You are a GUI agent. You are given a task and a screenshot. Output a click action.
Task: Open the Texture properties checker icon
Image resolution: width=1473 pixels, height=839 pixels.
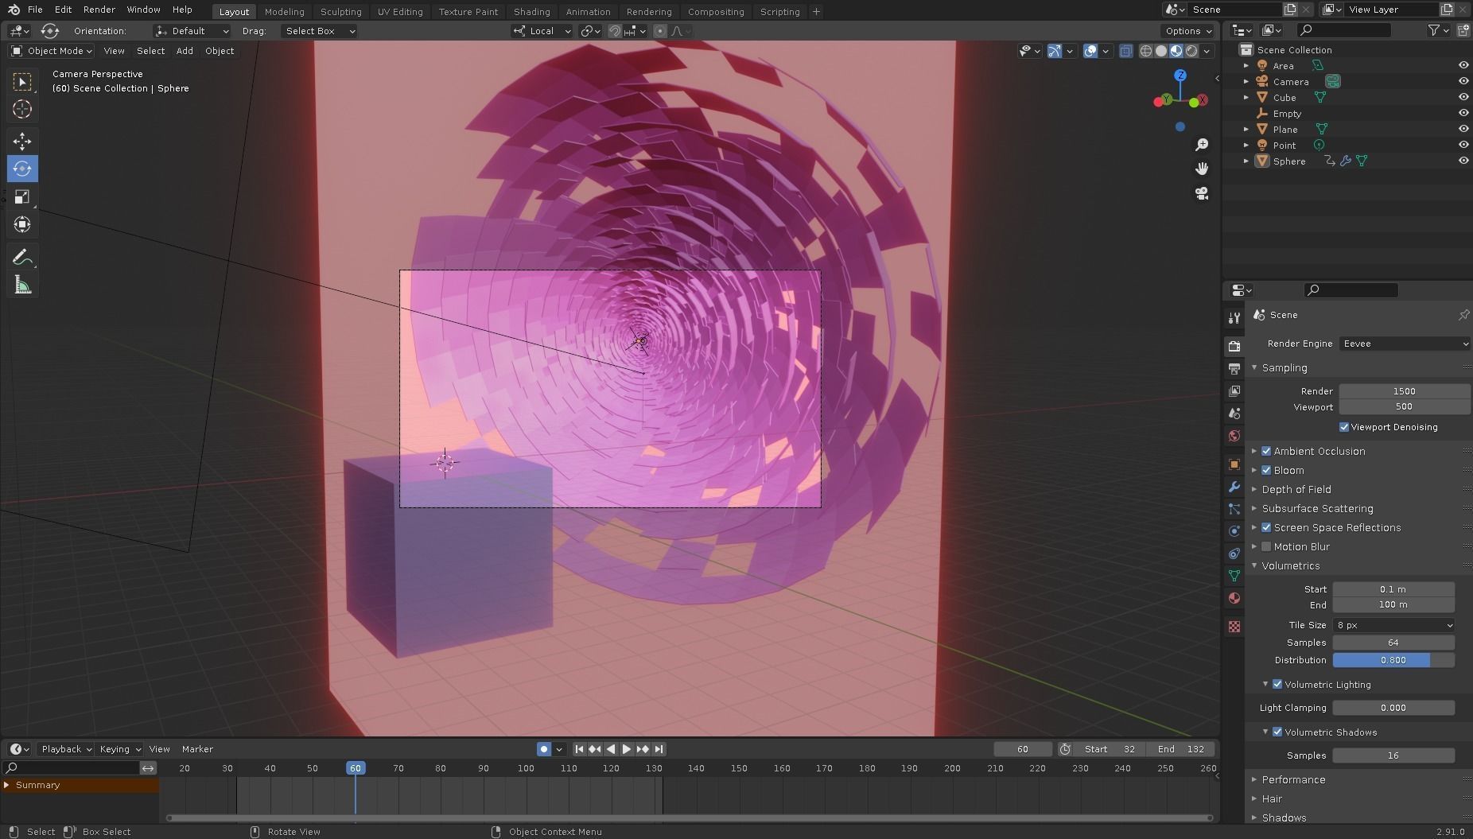click(1234, 627)
